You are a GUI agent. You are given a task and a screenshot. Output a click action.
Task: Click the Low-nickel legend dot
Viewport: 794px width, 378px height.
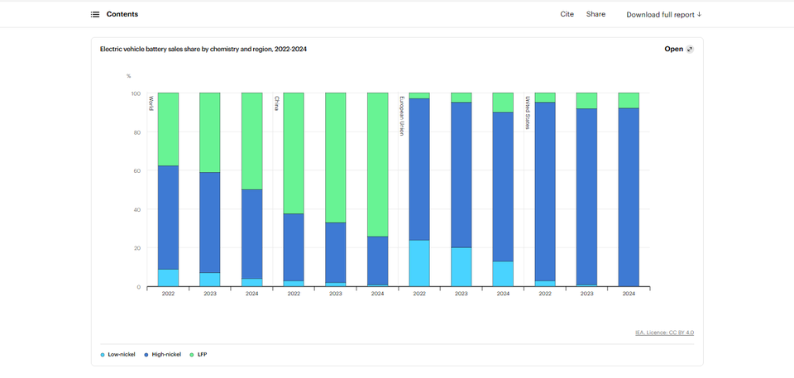[x=103, y=354]
